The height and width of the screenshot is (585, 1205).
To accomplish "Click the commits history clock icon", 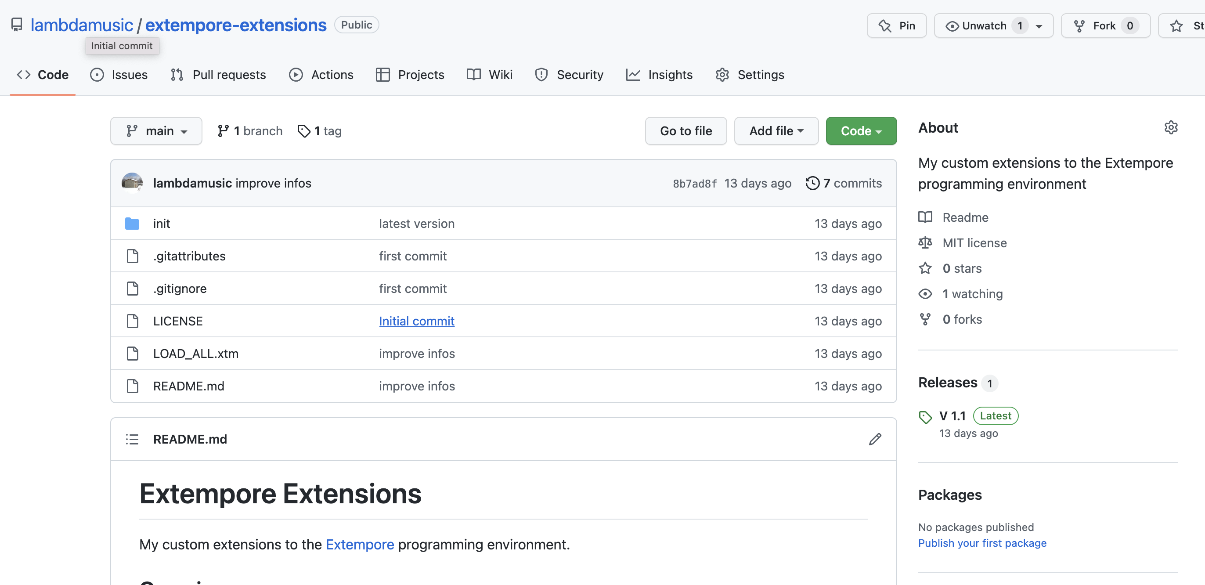I will click(x=812, y=183).
